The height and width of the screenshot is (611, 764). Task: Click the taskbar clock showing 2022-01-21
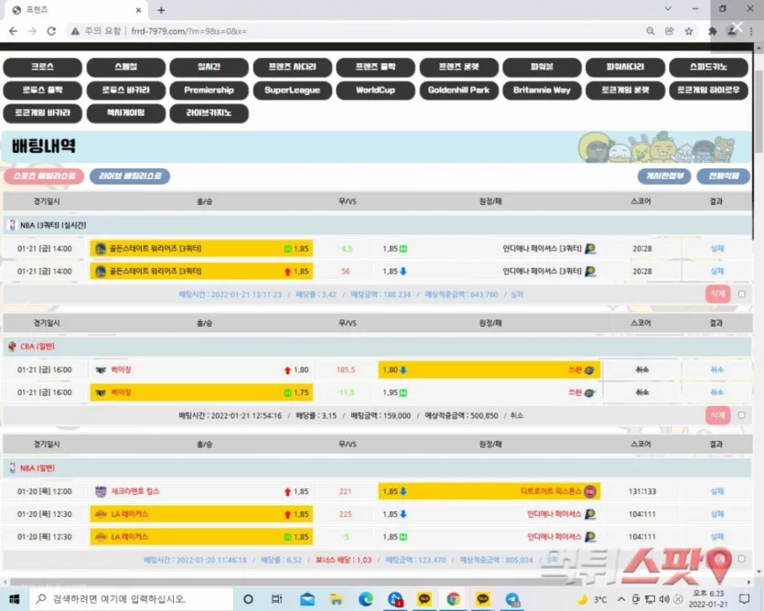(x=708, y=599)
